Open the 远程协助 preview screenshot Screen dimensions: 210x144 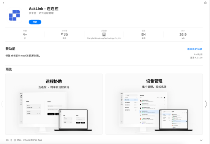point(54,104)
